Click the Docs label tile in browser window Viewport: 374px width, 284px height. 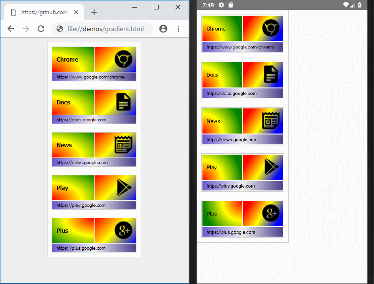(73, 102)
